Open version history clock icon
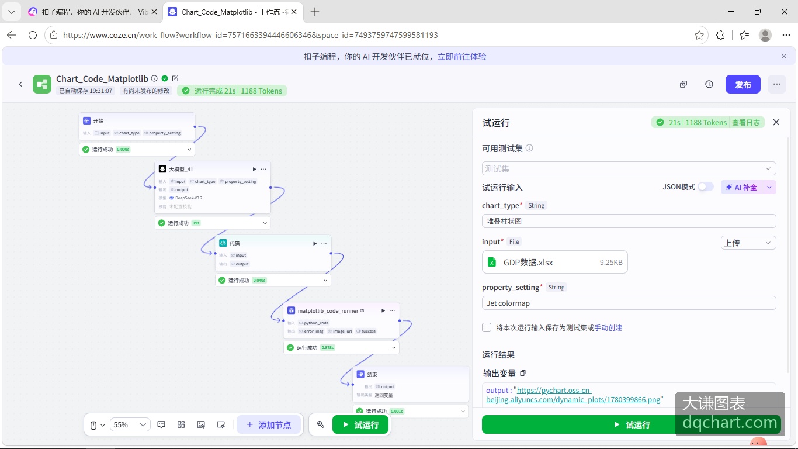Viewport: 798px width, 449px height. 709,84
